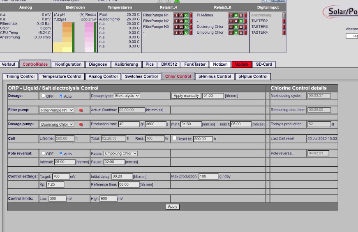The image size is (358, 232).
Task: Set Dosierung Chlor relay to A
Action: [236, 27]
